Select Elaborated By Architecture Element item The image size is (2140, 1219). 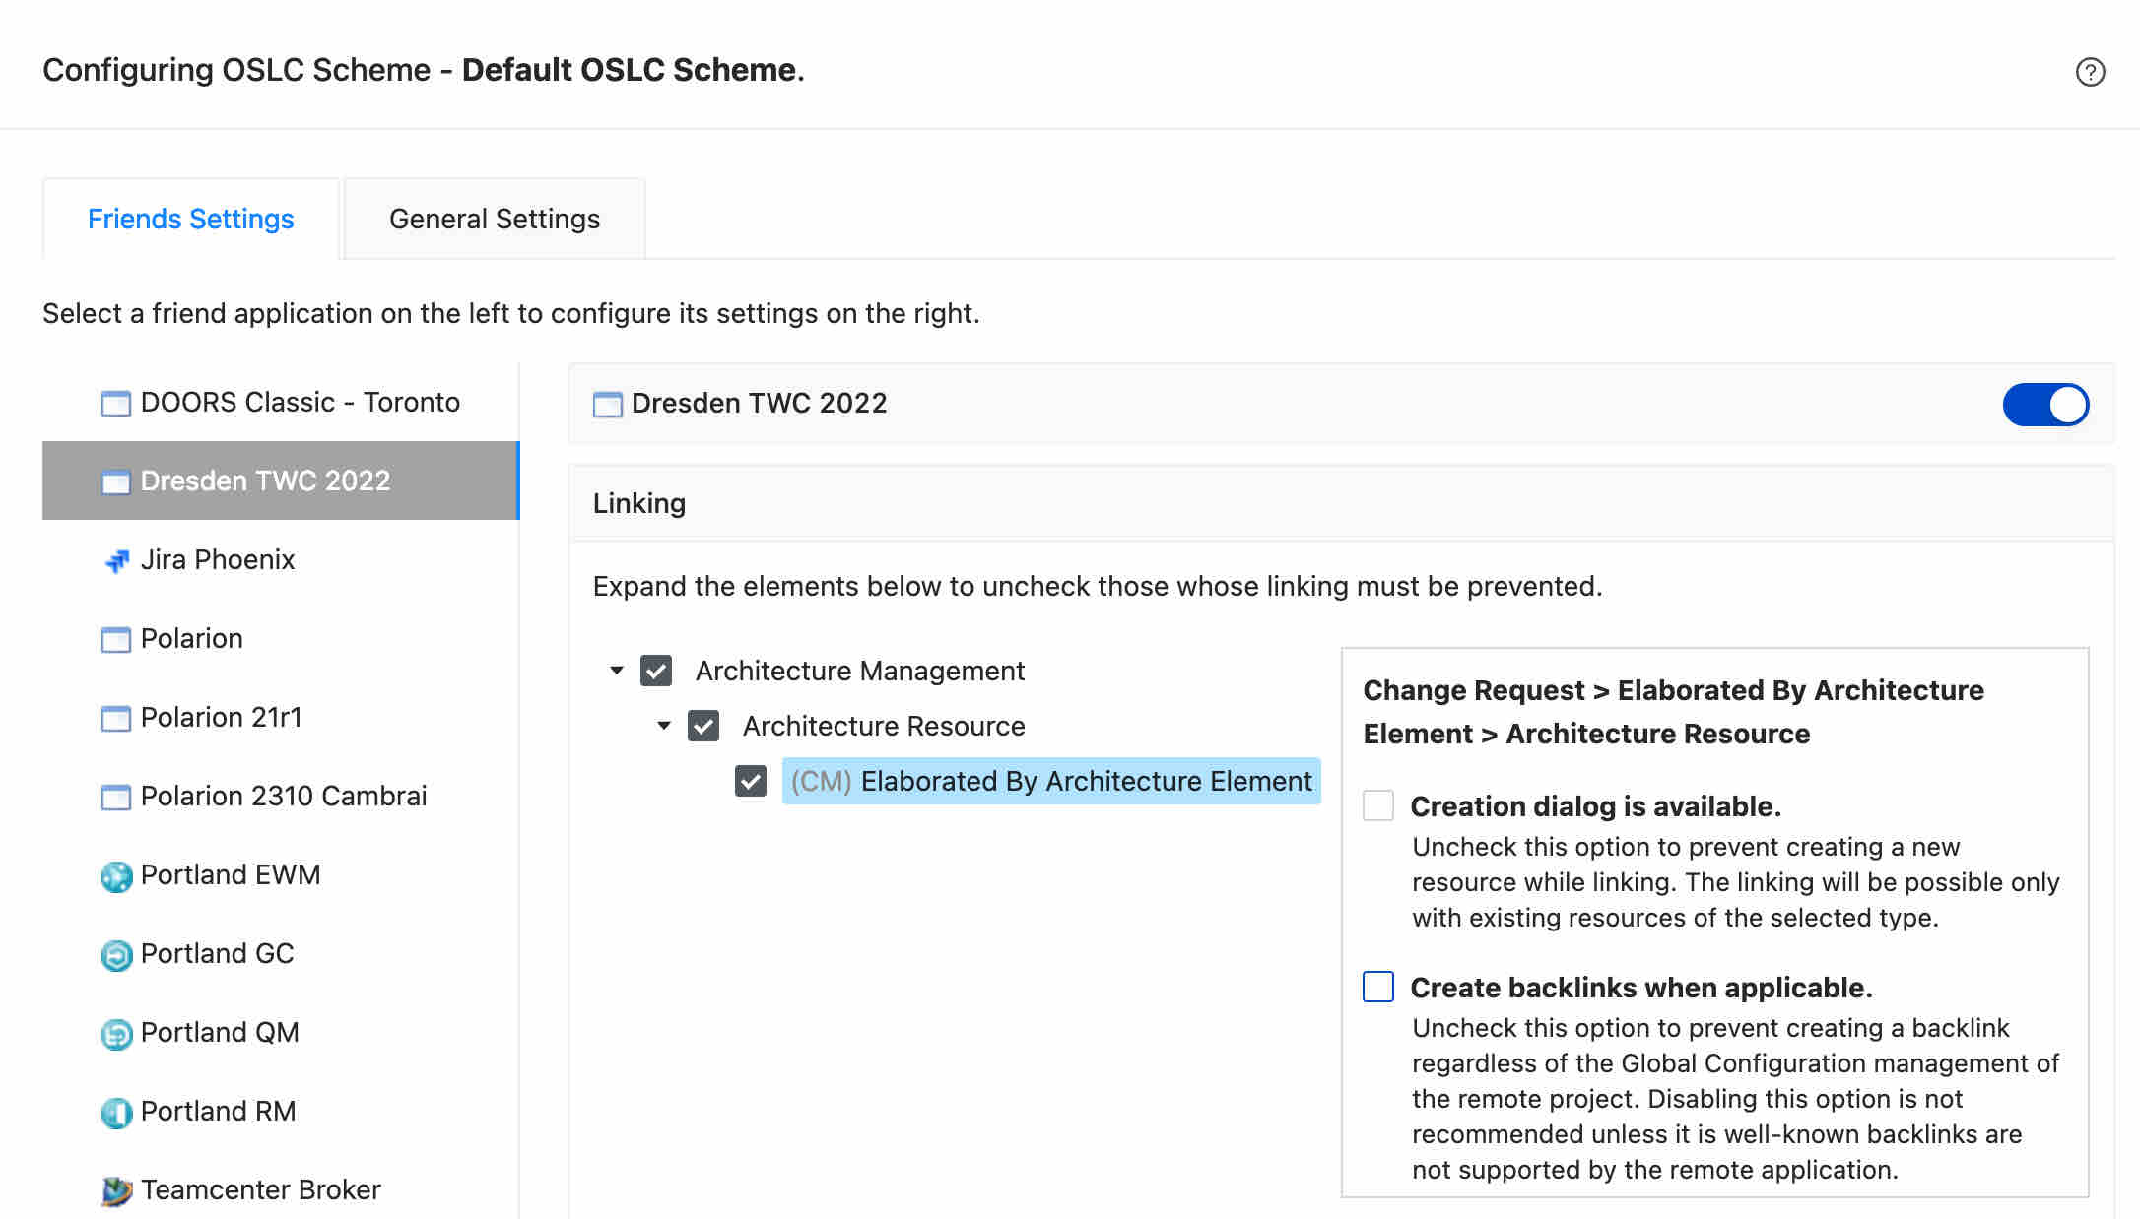1051,781
